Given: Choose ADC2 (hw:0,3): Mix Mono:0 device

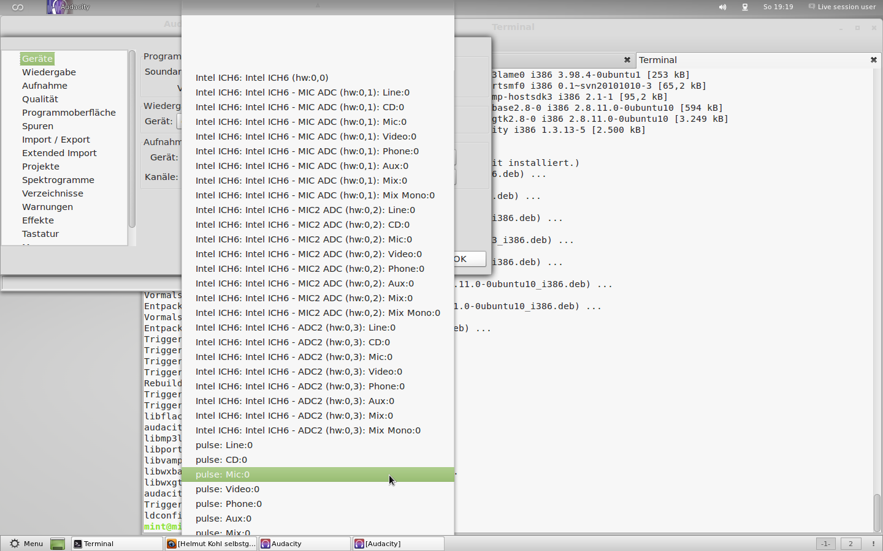Looking at the screenshot, I should click(x=318, y=430).
